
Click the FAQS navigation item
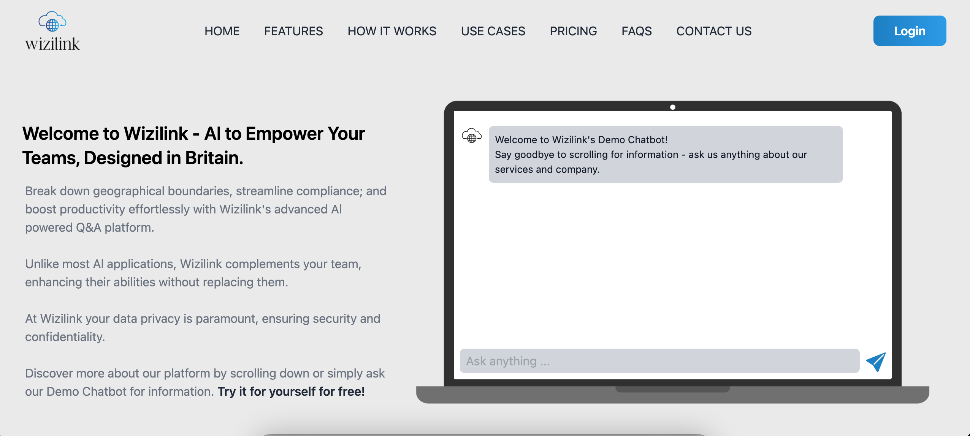point(637,31)
